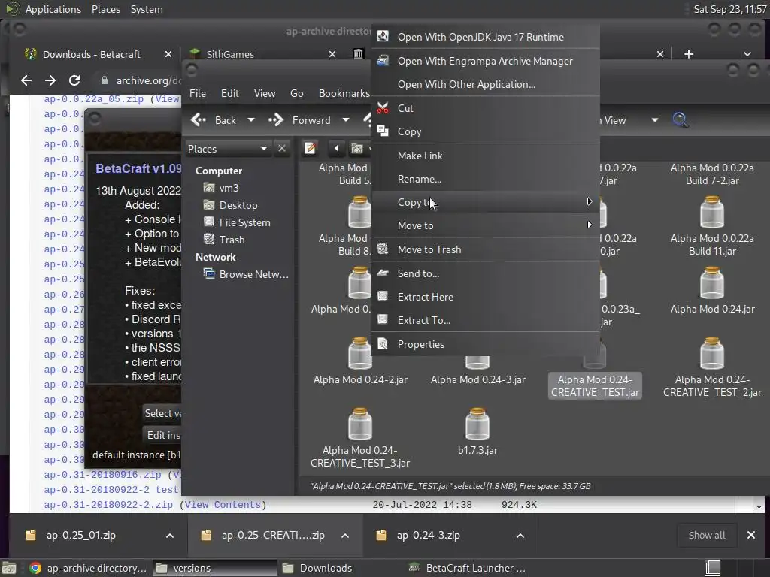
Task: Click the Java icon beside OpenJDK entry
Action: coord(383,36)
